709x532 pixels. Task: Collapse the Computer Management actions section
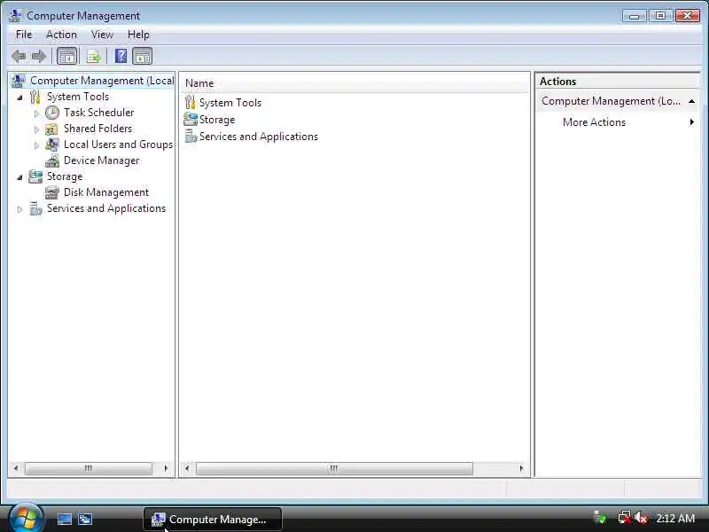click(x=691, y=101)
